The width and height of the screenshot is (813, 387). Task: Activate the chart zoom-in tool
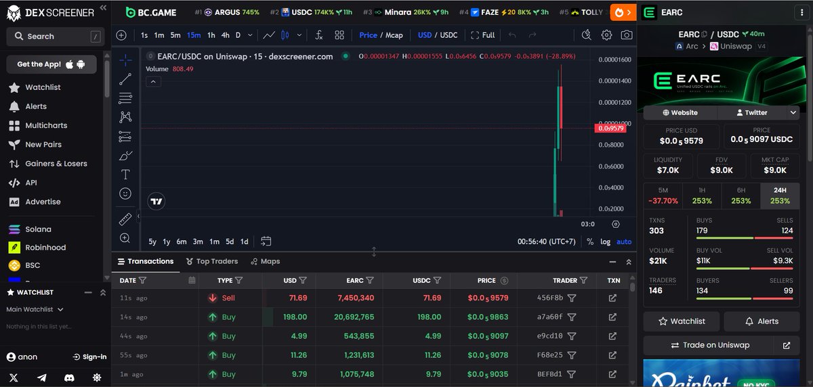[125, 238]
